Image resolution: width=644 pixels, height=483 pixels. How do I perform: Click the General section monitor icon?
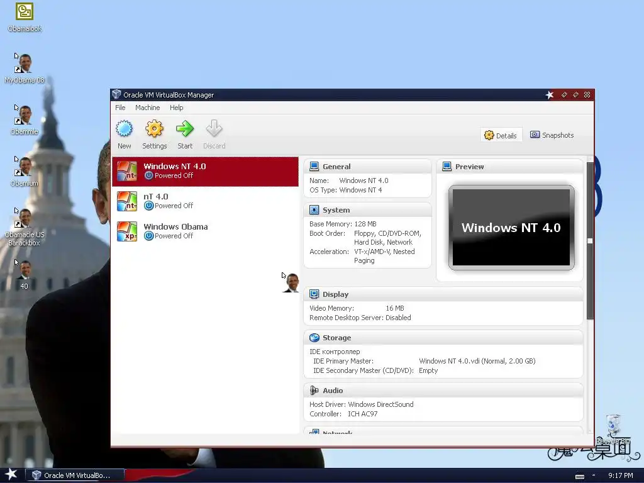pyautogui.click(x=314, y=166)
